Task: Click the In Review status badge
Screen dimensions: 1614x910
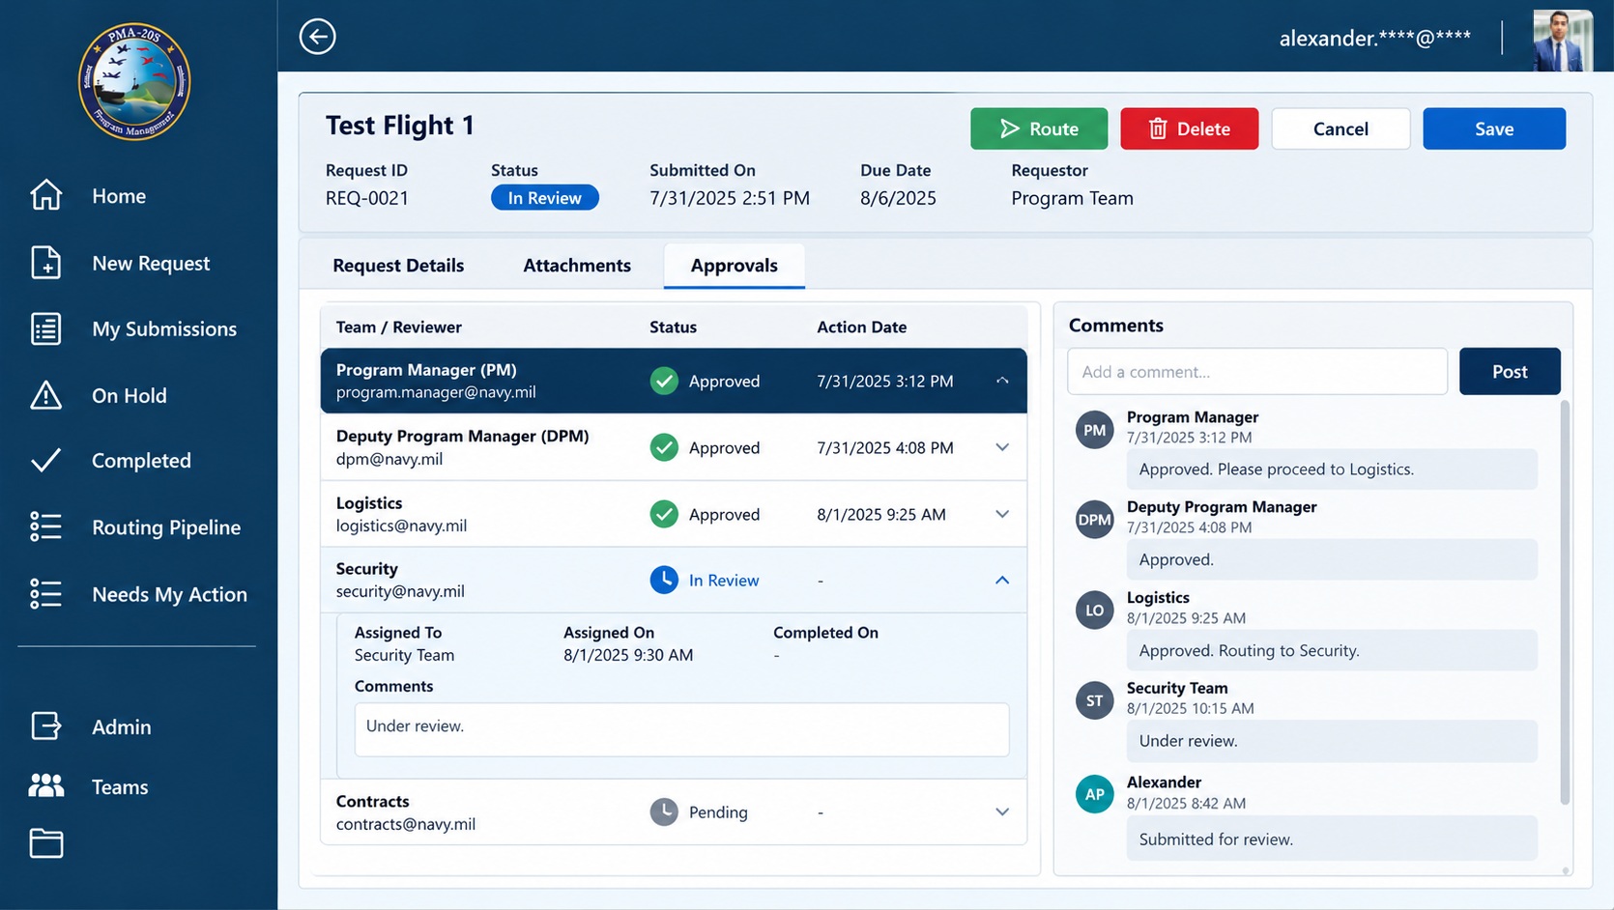Action: coord(545,197)
